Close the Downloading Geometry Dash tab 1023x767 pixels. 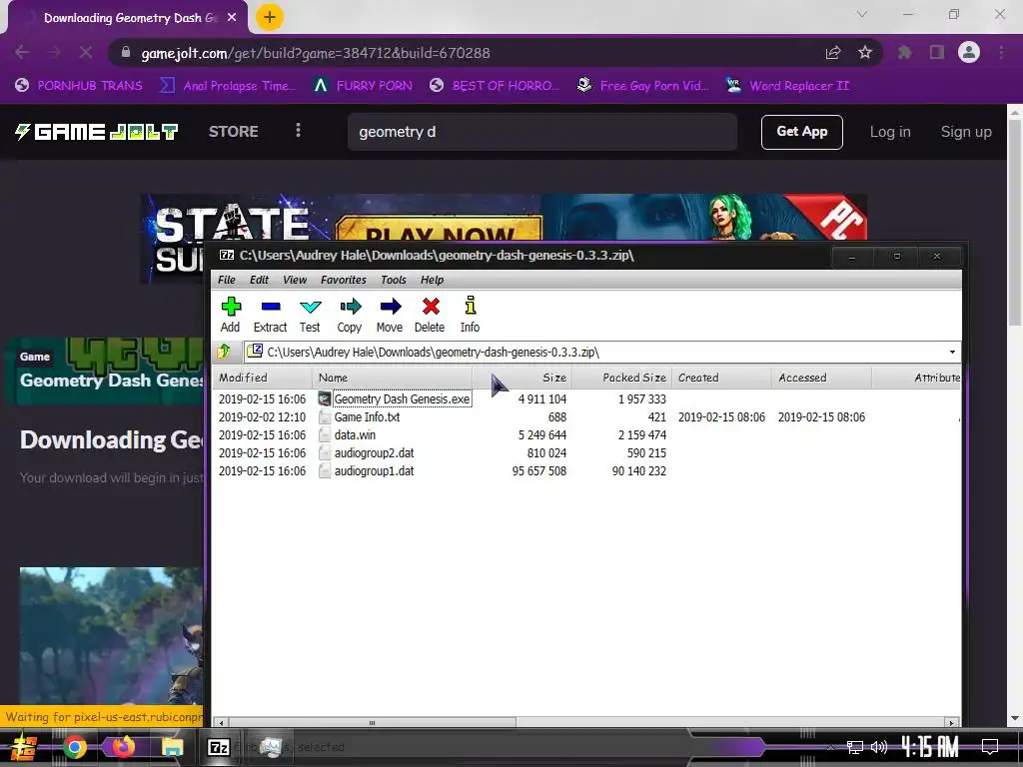[x=232, y=18]
